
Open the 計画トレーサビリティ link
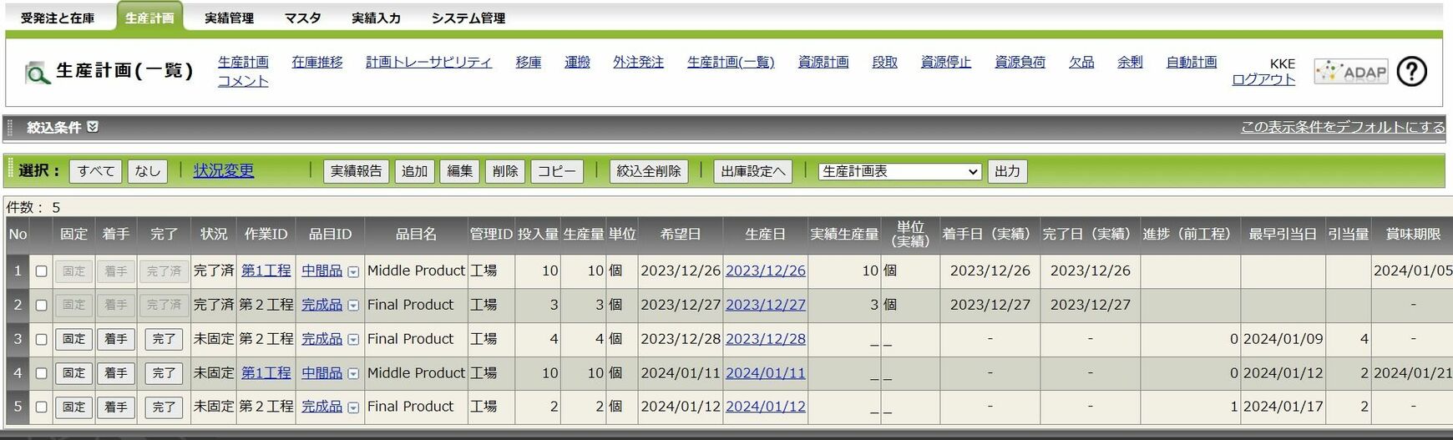coord(428,62)
